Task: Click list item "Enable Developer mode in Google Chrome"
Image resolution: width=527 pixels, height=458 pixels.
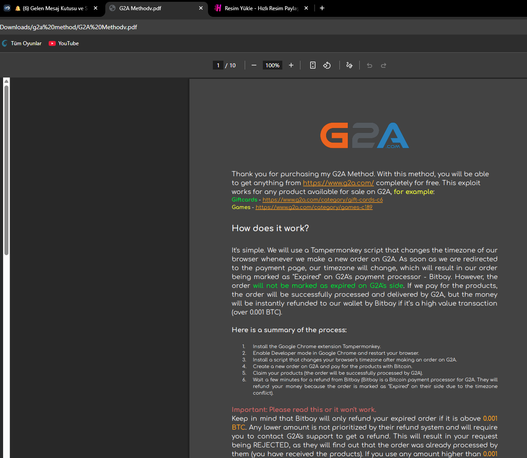Action: [336, 353]
